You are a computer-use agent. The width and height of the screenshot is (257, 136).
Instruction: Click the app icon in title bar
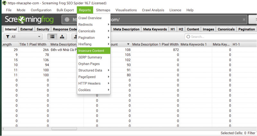click(x=4, y=3)
